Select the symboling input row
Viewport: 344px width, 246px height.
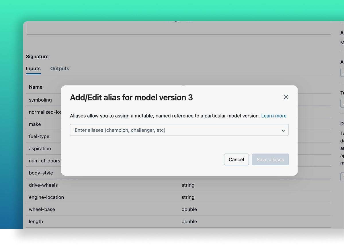click(40, 100)
